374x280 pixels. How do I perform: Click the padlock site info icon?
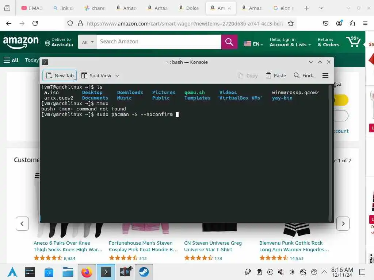[x=80, y=23]
